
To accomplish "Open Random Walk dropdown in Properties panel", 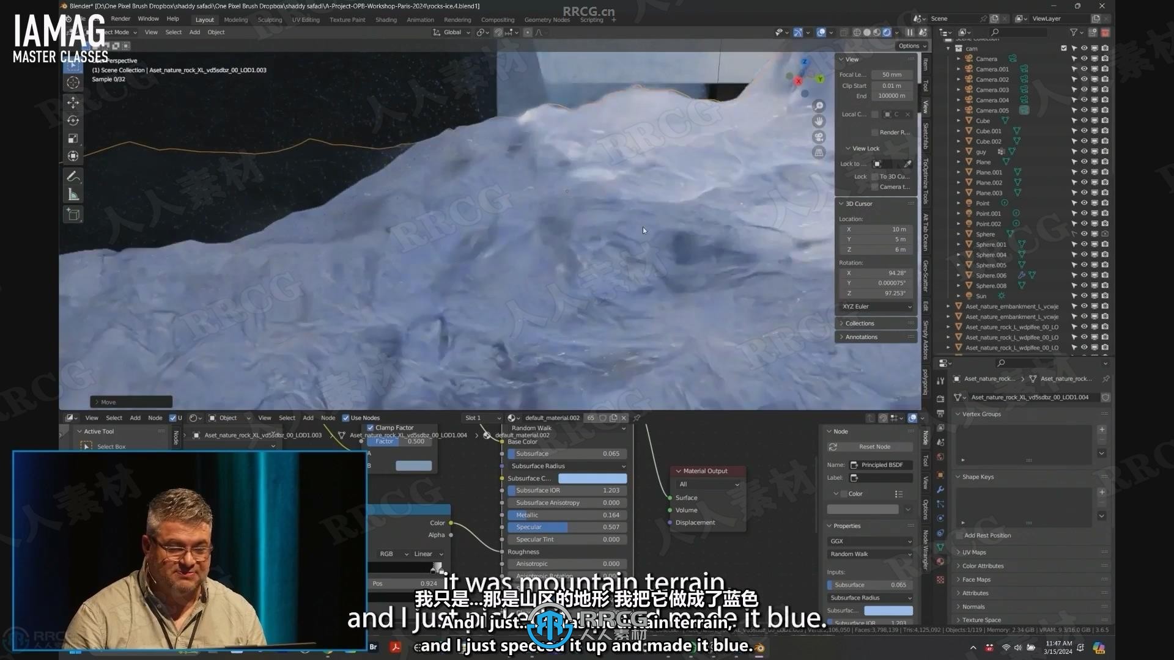I will pos(870,554).
